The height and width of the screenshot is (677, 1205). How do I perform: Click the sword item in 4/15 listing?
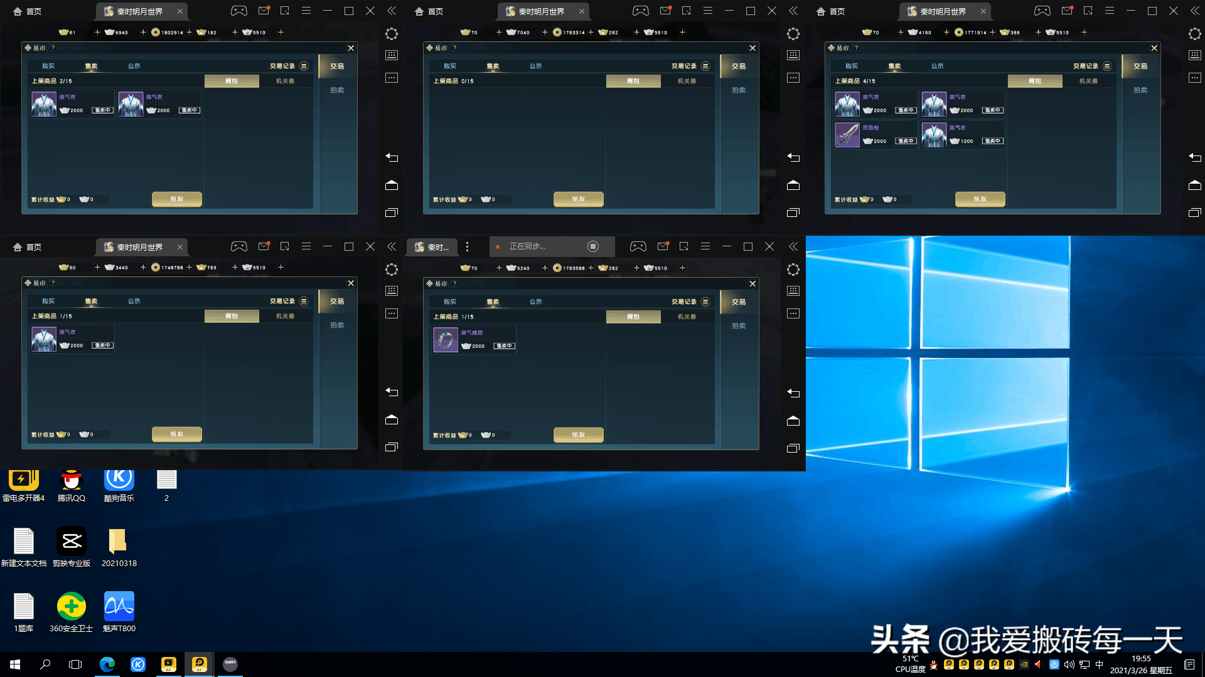point(847,135)
